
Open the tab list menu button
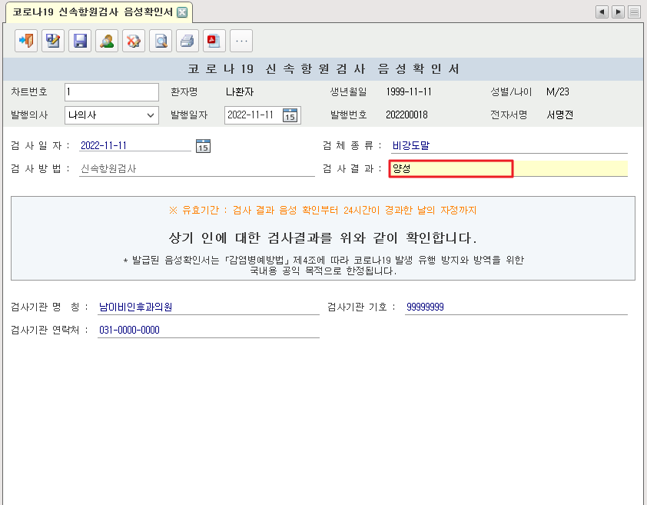click(634, 12)
